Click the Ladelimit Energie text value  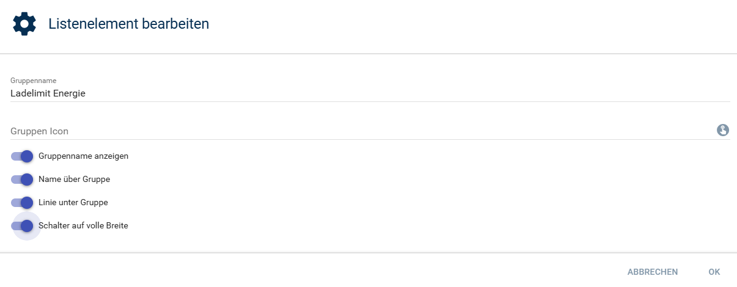(48, 93)
